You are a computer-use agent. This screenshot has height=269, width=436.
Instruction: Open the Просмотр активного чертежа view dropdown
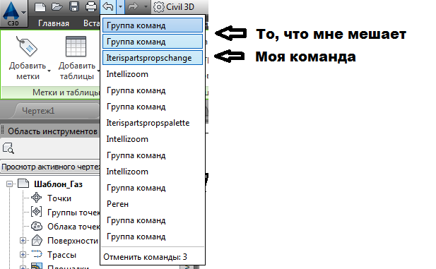[x=50, y=167]
